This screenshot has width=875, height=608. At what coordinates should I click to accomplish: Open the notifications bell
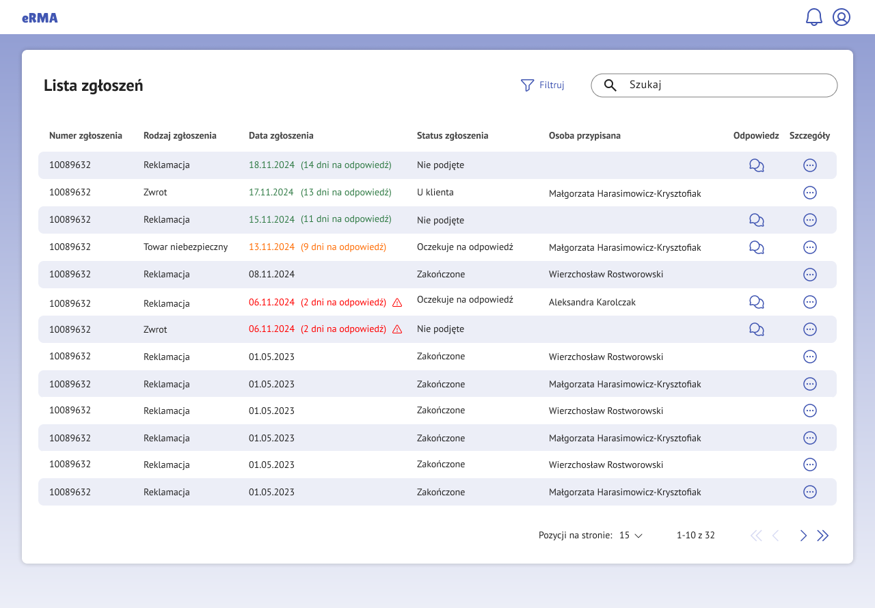(x=813, y=17)
